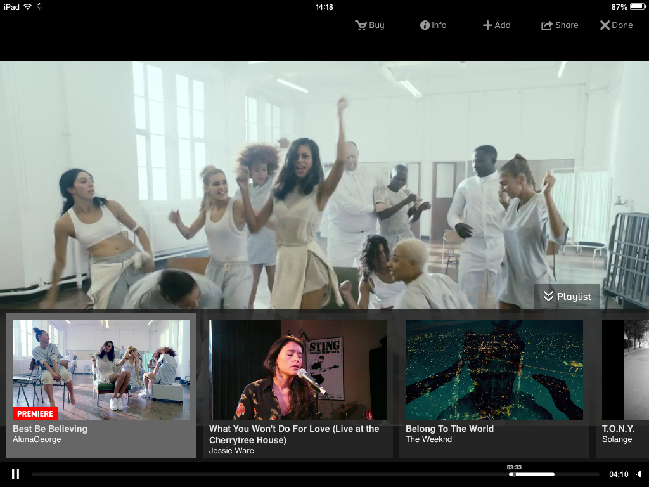Viewport: 649px width, 487px height.
Task: Tap the main video playback area
Action: pos(324,185)
